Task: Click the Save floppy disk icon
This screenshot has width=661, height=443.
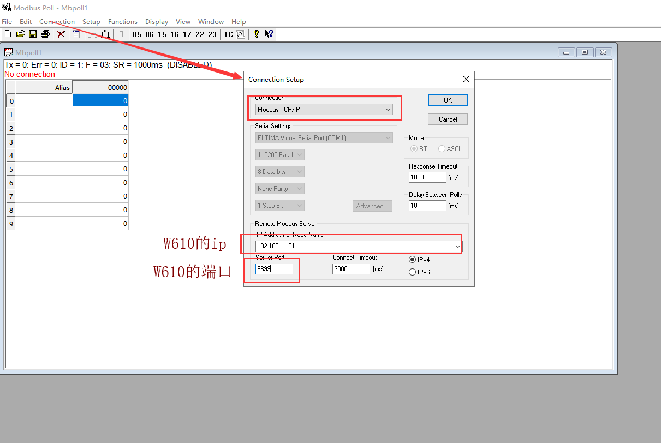Action: pos(33,34)
